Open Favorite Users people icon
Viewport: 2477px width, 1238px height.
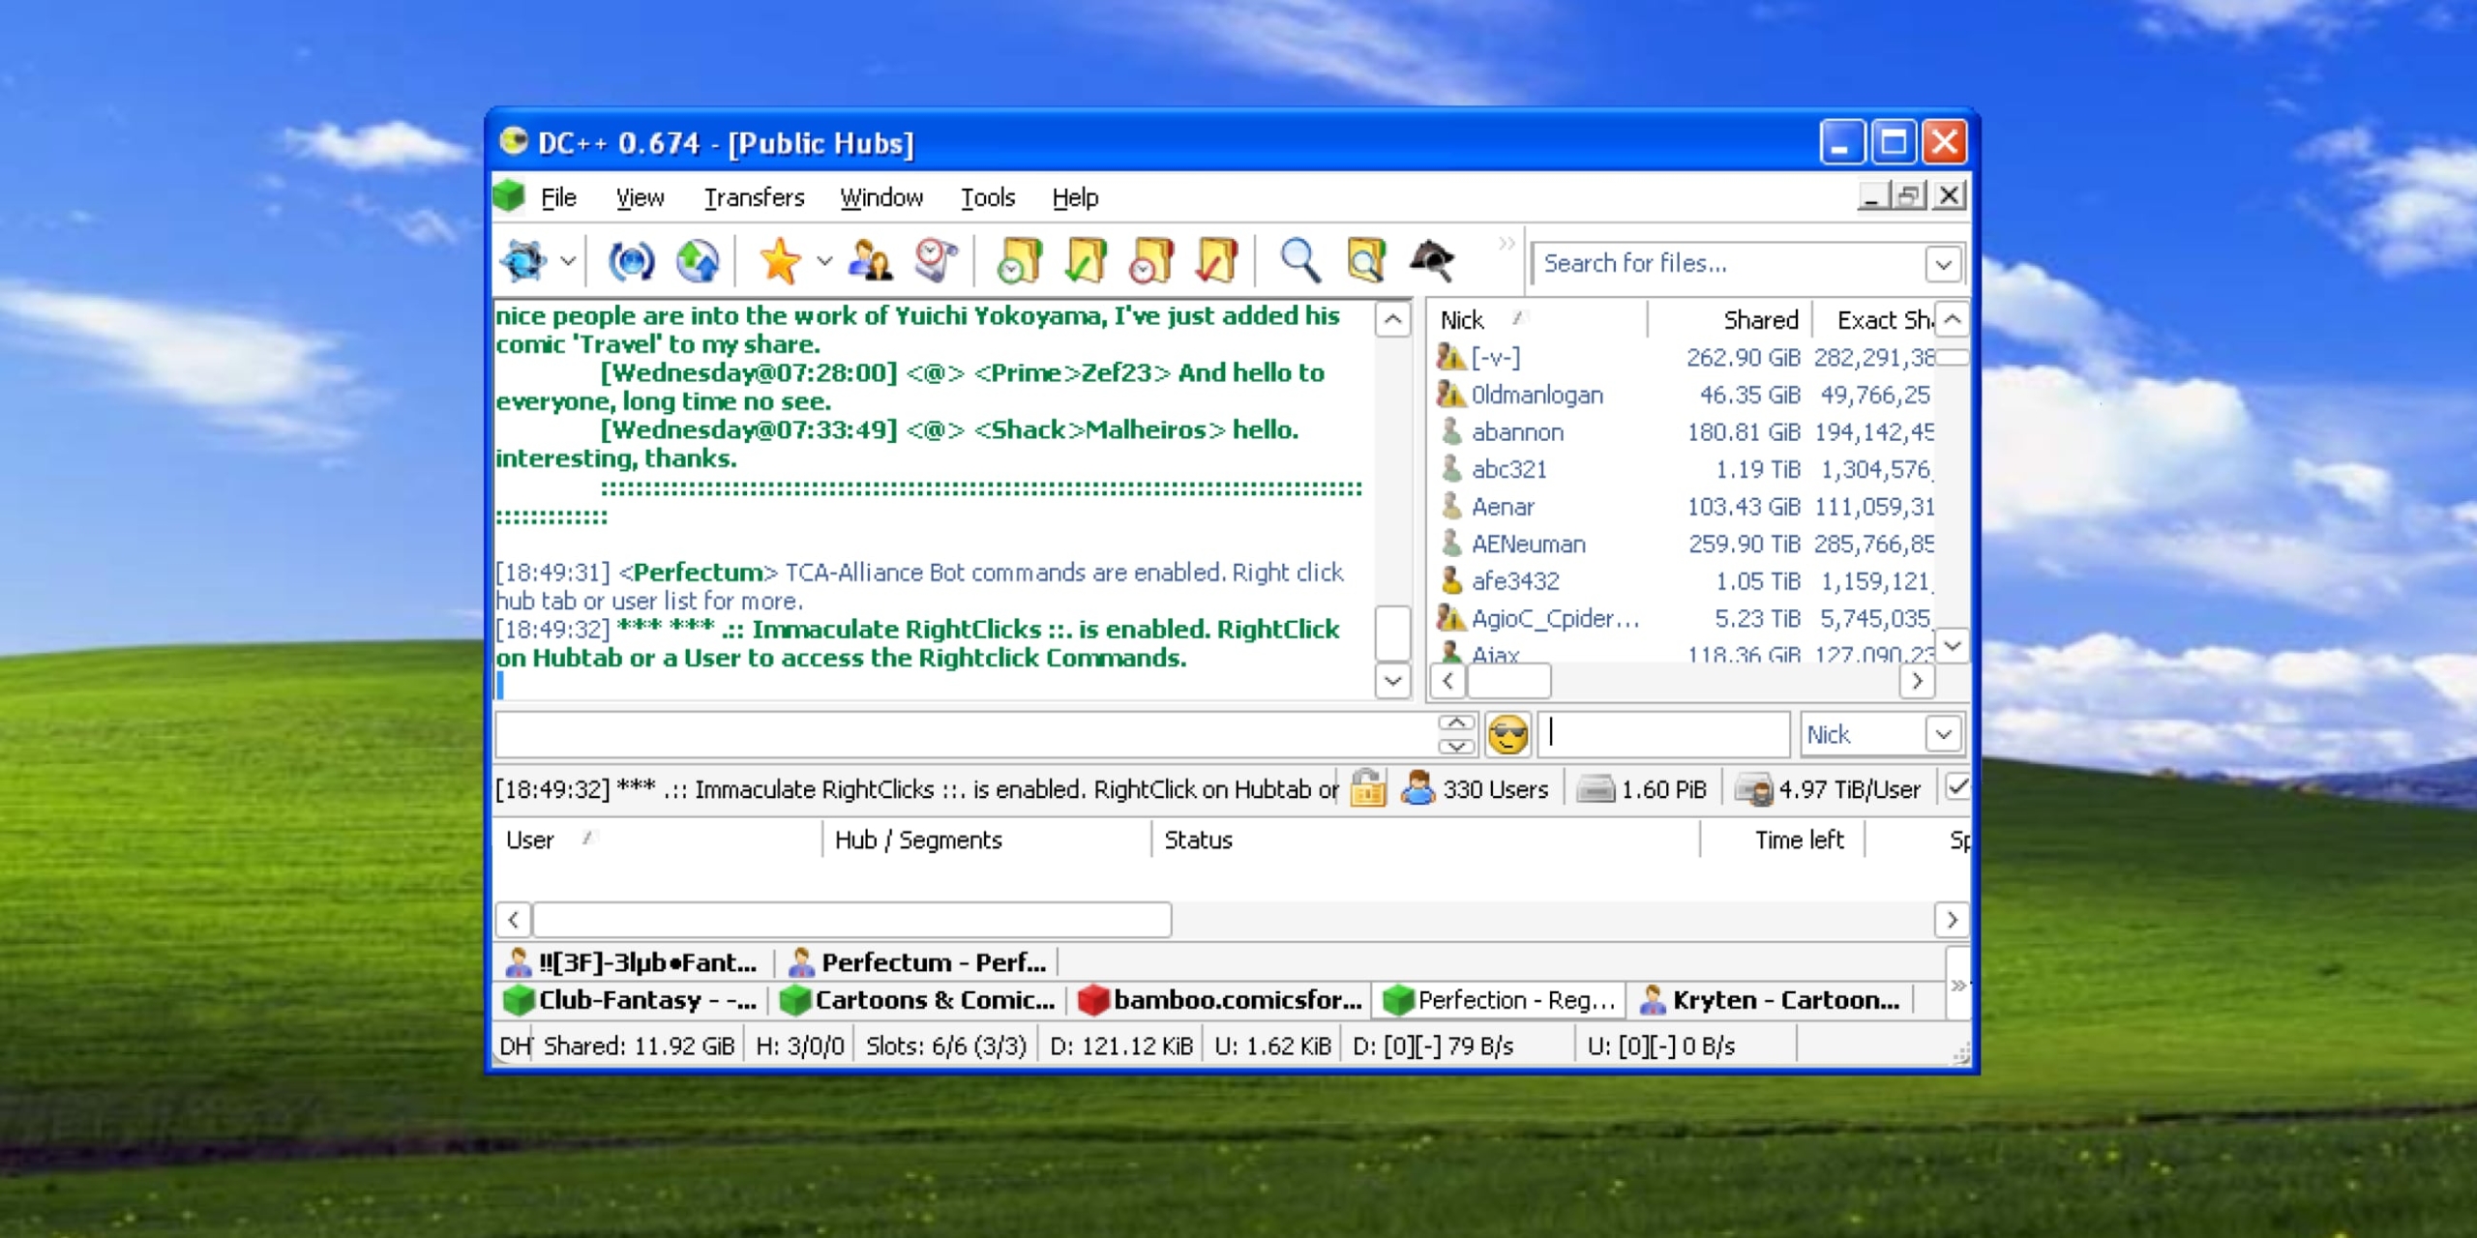pos(870,261)
